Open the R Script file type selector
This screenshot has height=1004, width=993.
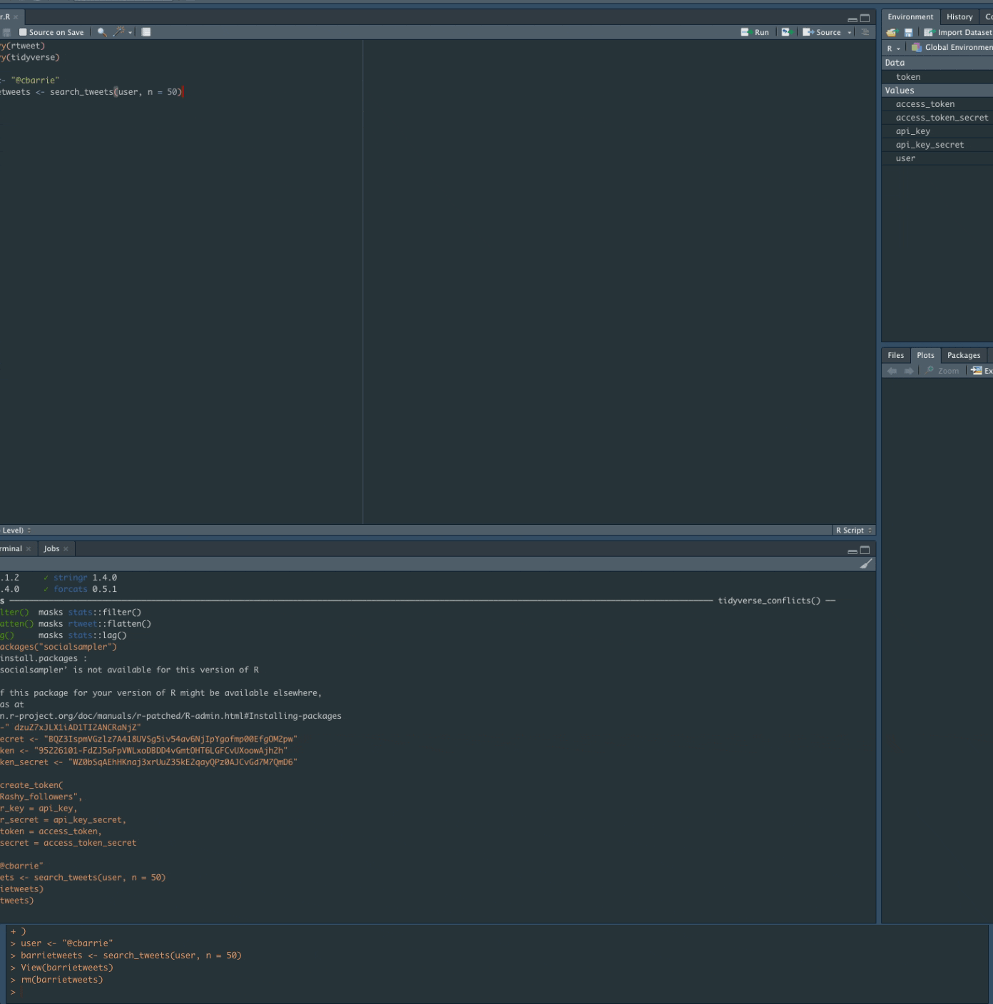click(x=854, y=531)
